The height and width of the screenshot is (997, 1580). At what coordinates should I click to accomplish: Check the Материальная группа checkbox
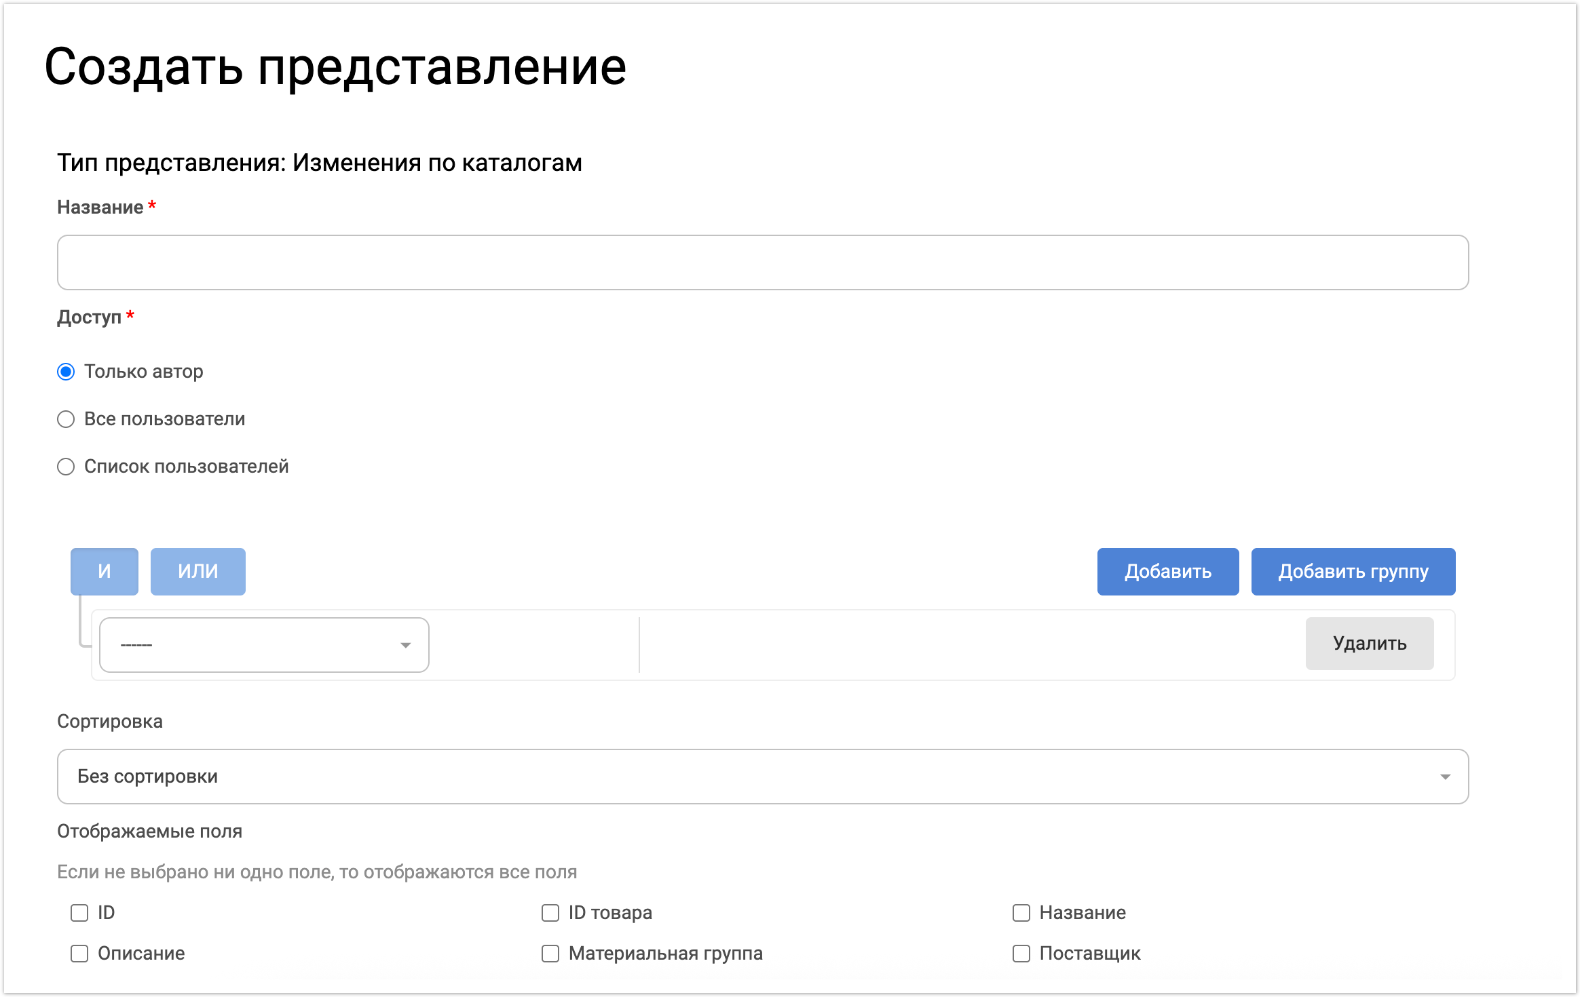coord(550,954)
